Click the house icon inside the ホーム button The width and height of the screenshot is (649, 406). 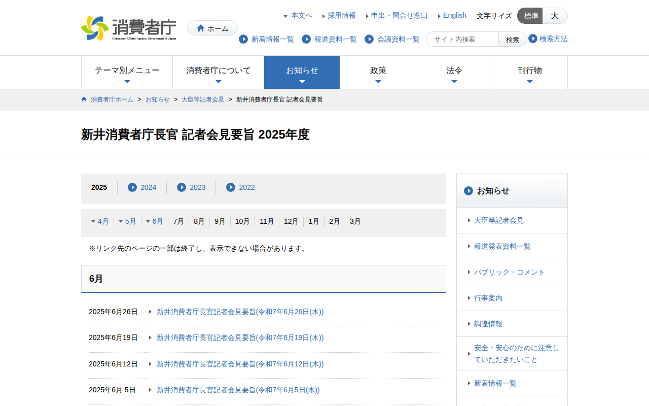[x=201, y=28]
